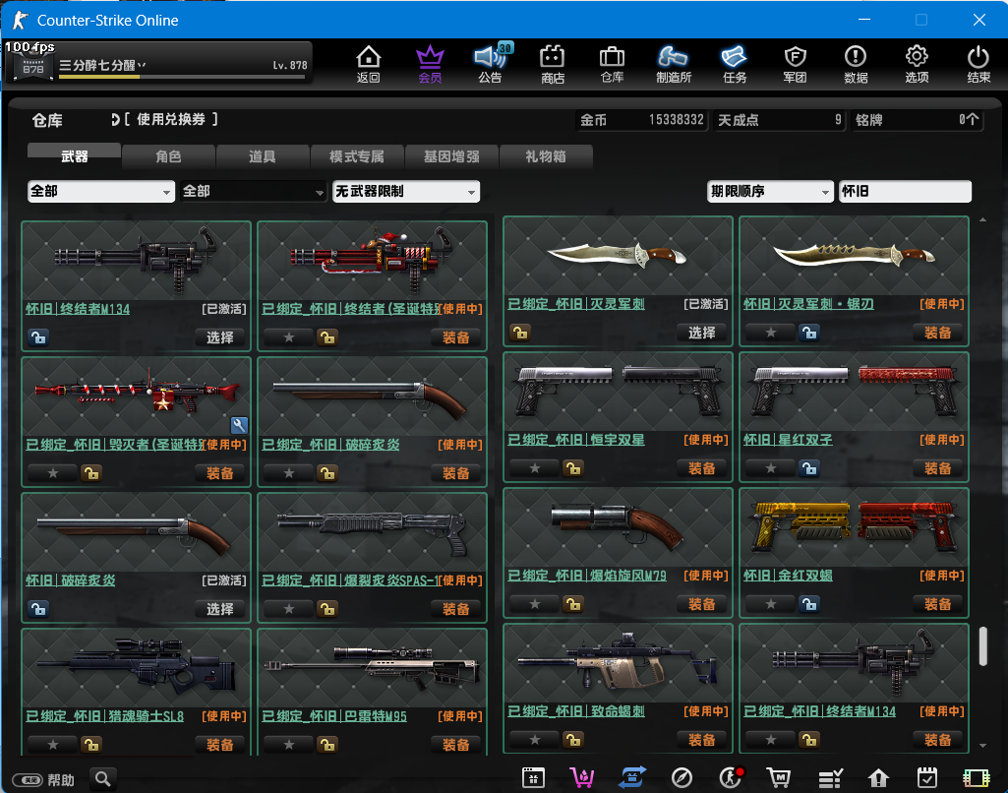Open the 任务 missions icon
The width and height of the screenshot is (1008, 793).
pos(735,64)
